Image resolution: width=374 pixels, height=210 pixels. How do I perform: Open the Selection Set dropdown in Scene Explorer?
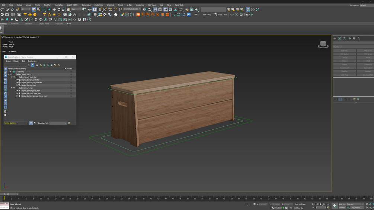[x=58, y=123]
